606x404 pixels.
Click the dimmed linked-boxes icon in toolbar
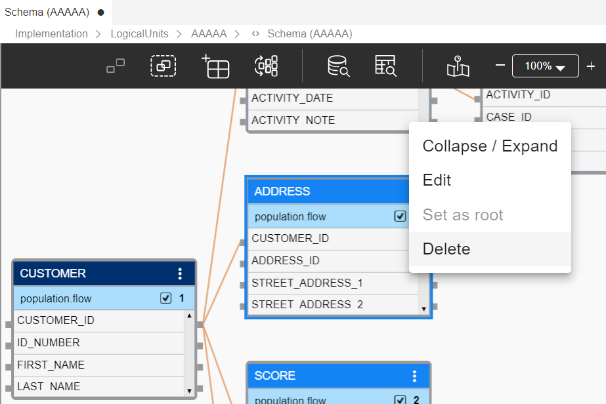click(x=116, y=66)
